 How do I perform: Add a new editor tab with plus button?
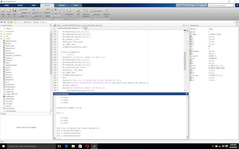coord(85,28)
